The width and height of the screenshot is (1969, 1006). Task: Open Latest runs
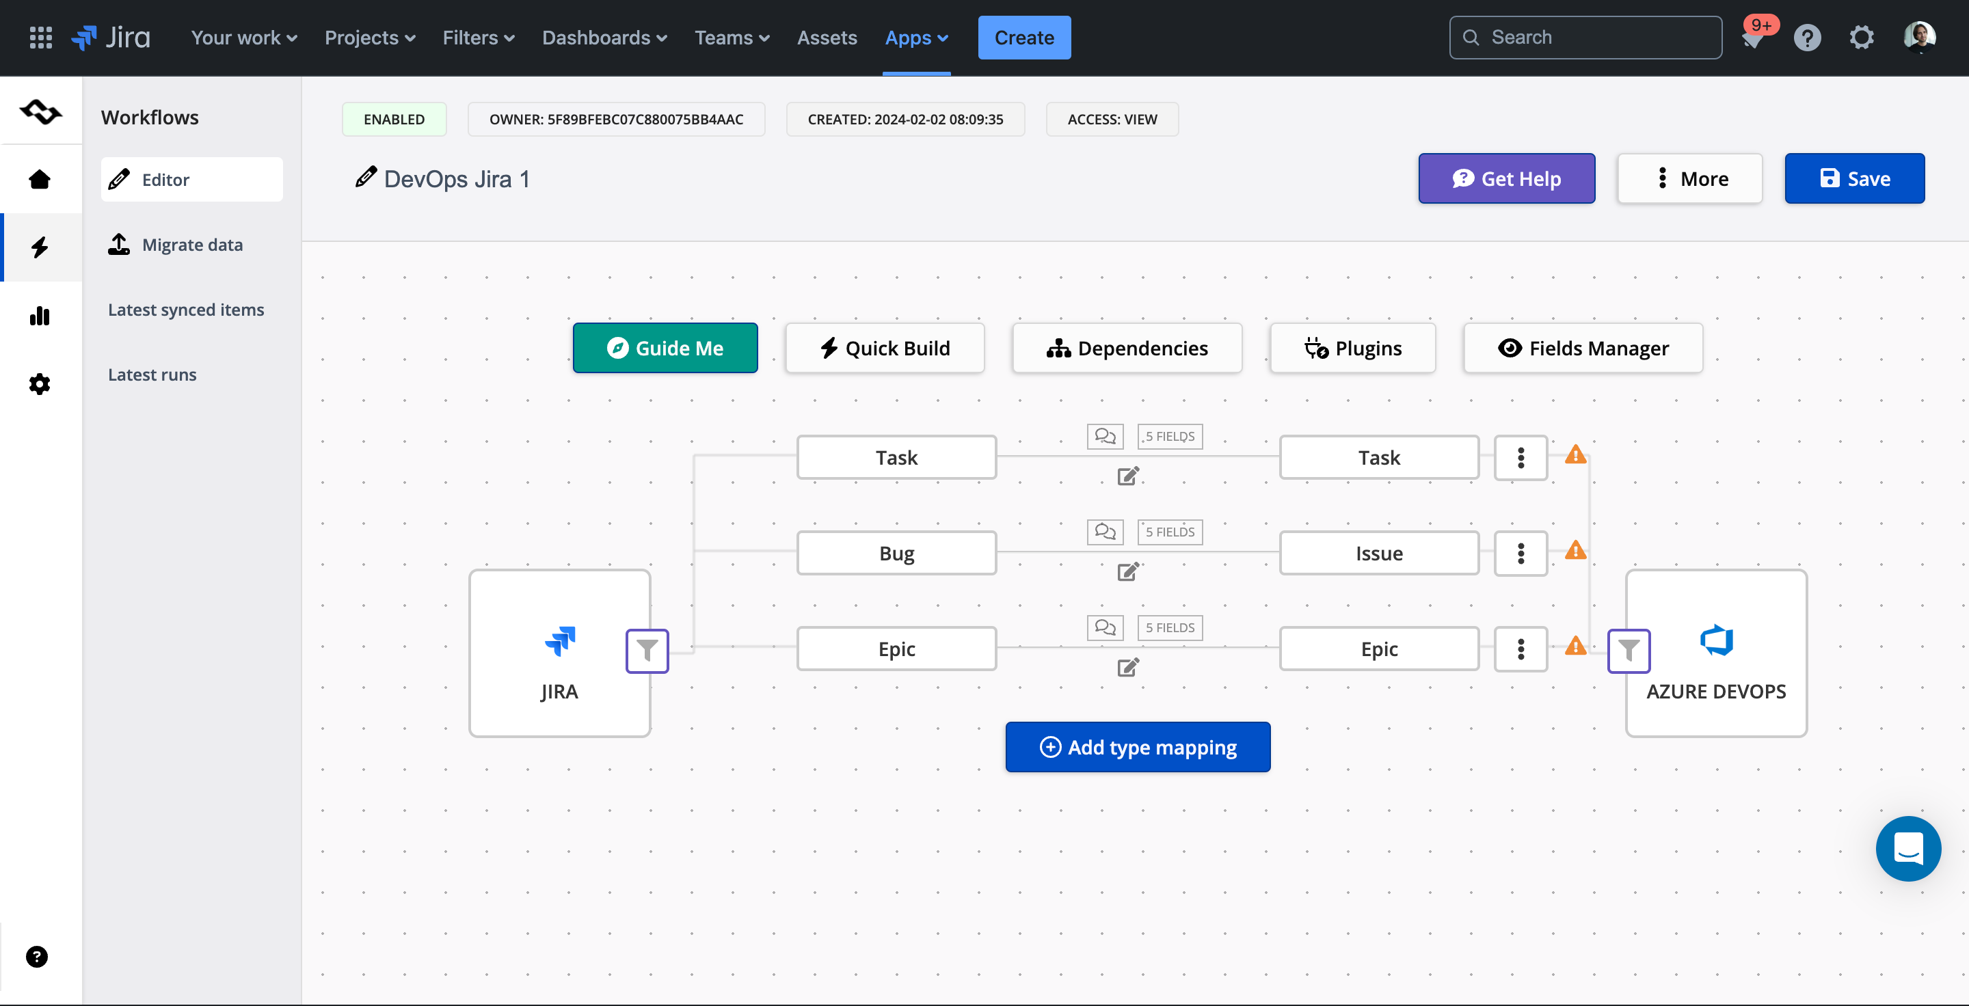(x=152, y=375)
